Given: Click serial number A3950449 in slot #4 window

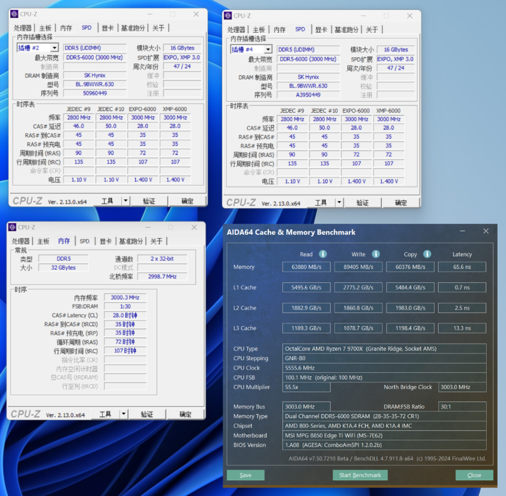Looking at the screenshot, I should [308, 95].
